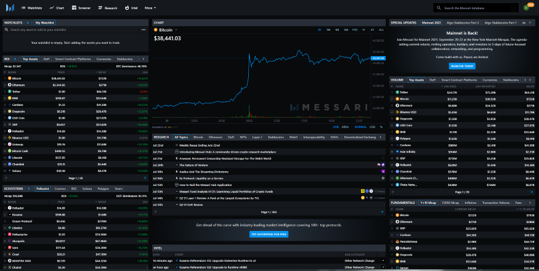Click the Ethereum icon in ROI table

tap(10, 85)
